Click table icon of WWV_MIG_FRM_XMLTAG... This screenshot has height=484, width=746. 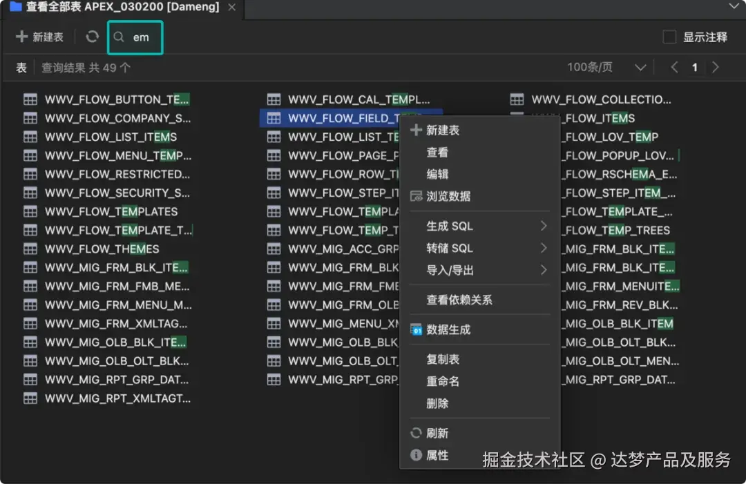coord(30,323)
